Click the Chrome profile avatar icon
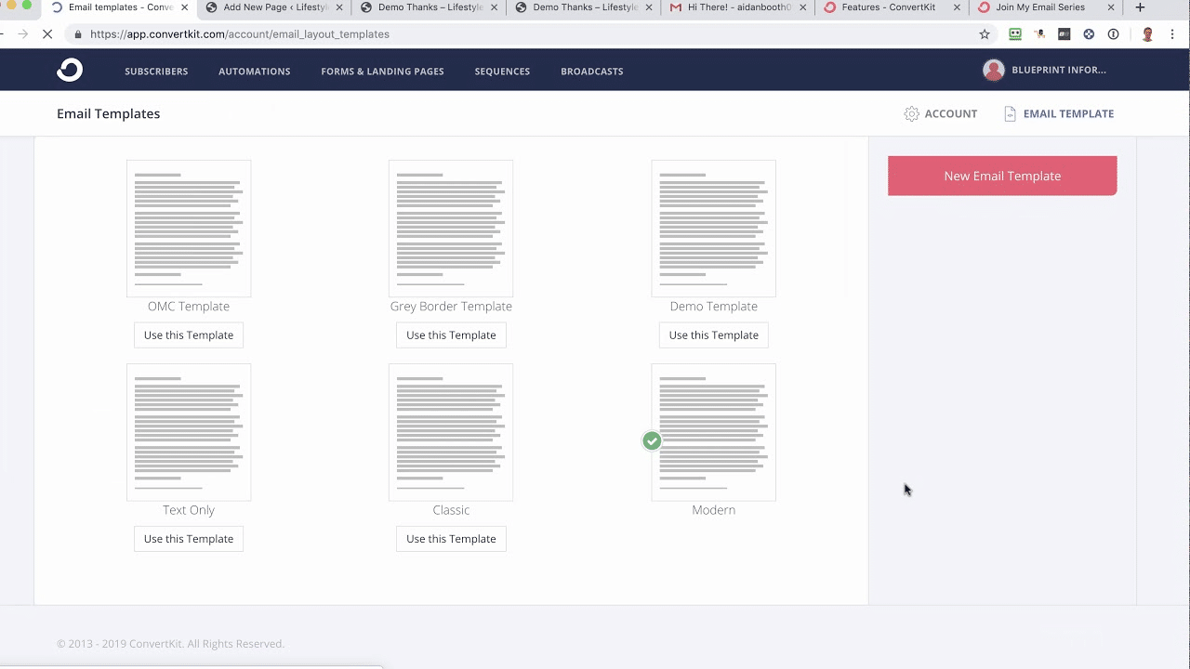Viewport: 1190px width, 669px height. [x=1147, y=34]
